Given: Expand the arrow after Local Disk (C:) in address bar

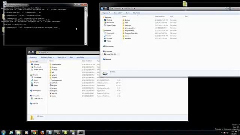Looking at the screenshot, I should tap(135, 8).
